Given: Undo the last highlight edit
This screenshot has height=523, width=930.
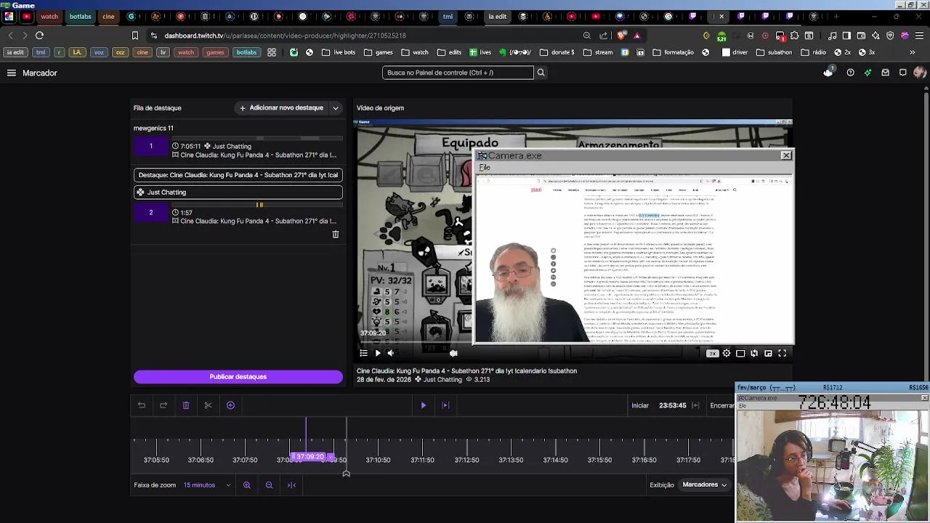Looking at the screenshot, I should [x=142, y=405].
